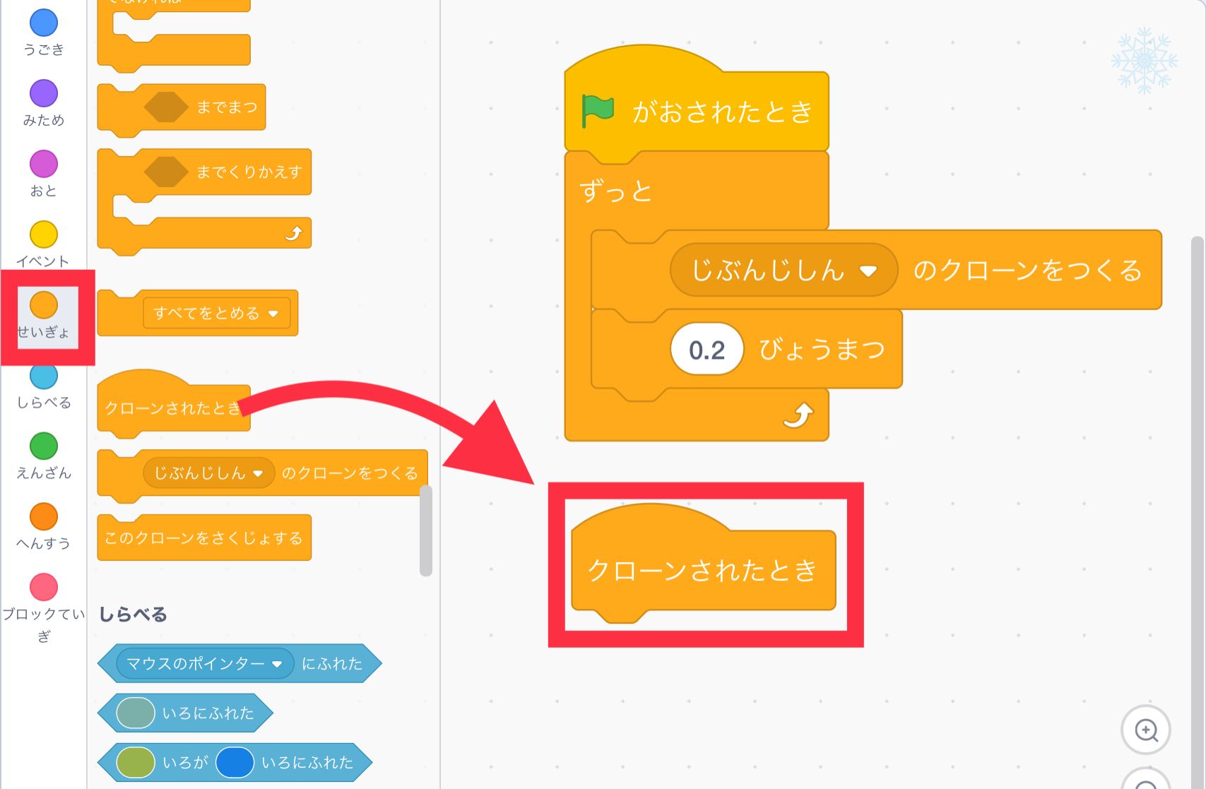Click へんすう category label text
1206x789 pixels.
pos(44,543)
